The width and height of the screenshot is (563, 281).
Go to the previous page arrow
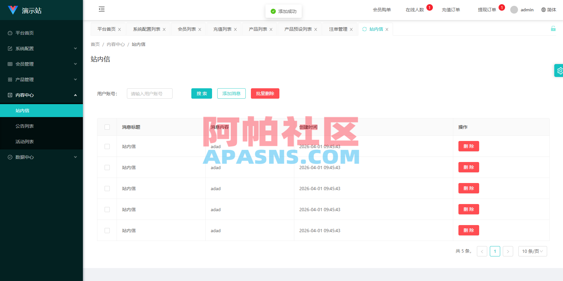(x=482, y=251)
